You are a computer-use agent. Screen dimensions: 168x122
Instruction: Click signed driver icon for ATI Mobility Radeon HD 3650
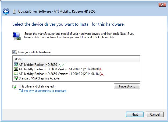(x=16, y=64)
